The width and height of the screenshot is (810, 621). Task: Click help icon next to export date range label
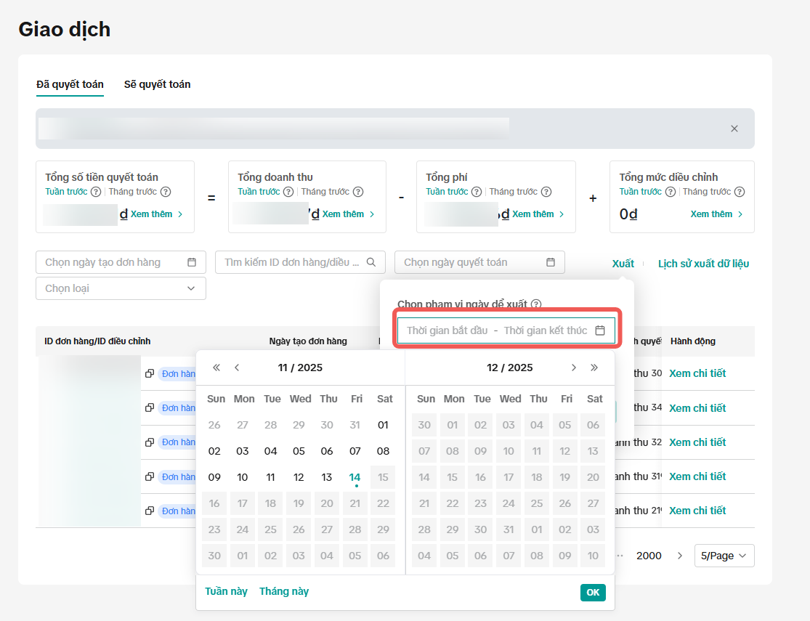click(x=537, y=304)
